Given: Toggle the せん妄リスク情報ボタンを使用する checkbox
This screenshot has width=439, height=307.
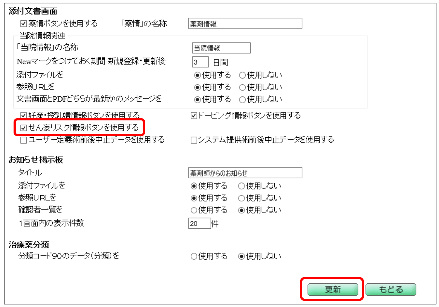Looking at the screenshot, I should click(x=23, y=128).
